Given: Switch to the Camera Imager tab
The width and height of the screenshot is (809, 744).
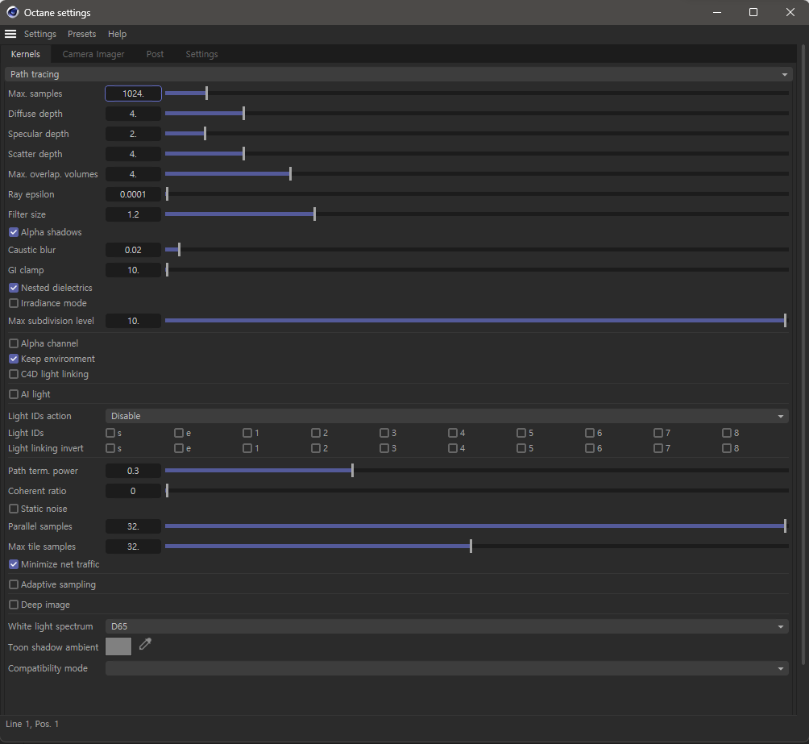Looking at the screenshot, I should (93, 54).
